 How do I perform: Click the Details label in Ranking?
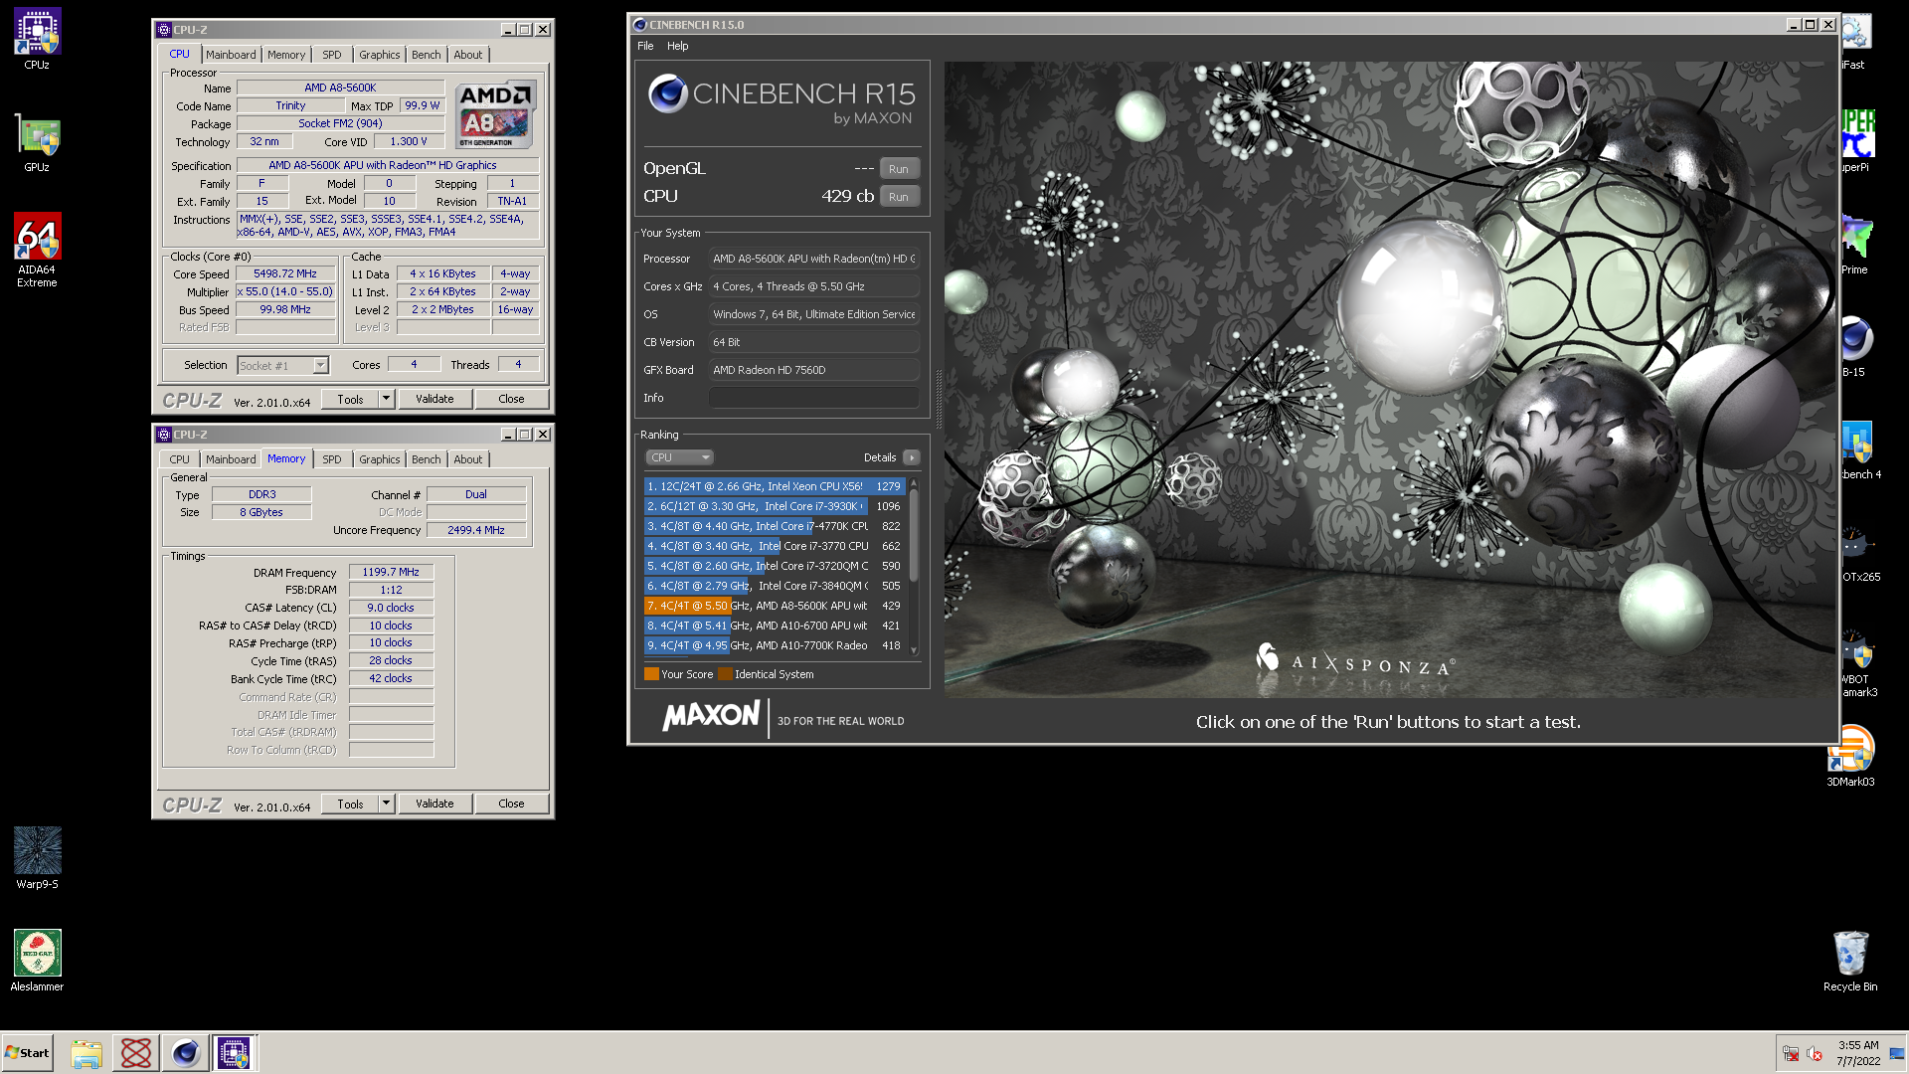(x=880, y=457)
